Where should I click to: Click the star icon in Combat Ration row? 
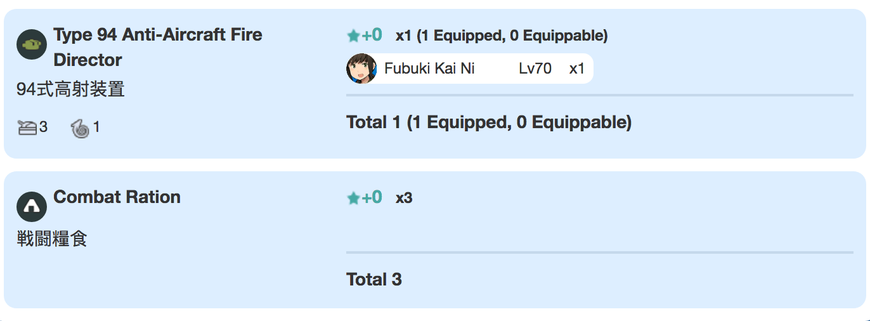[x=353, y=199]
